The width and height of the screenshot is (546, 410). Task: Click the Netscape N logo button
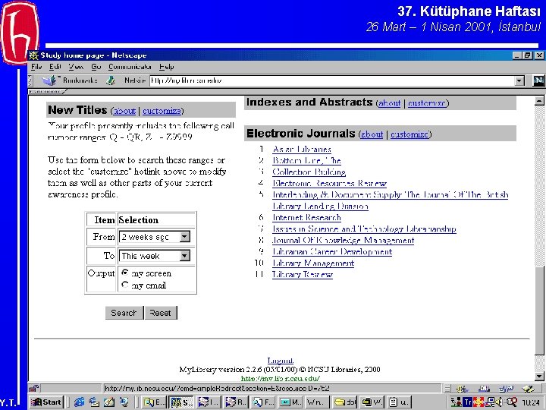538,80
